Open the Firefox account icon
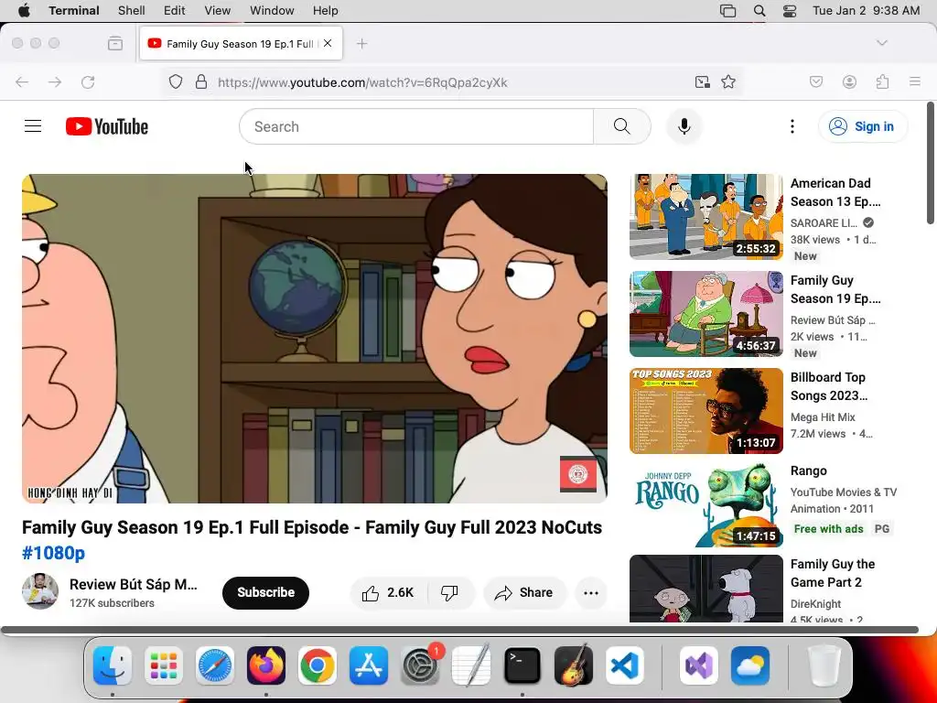This screenshot has width=937, height=703. [x=849, y=81]
